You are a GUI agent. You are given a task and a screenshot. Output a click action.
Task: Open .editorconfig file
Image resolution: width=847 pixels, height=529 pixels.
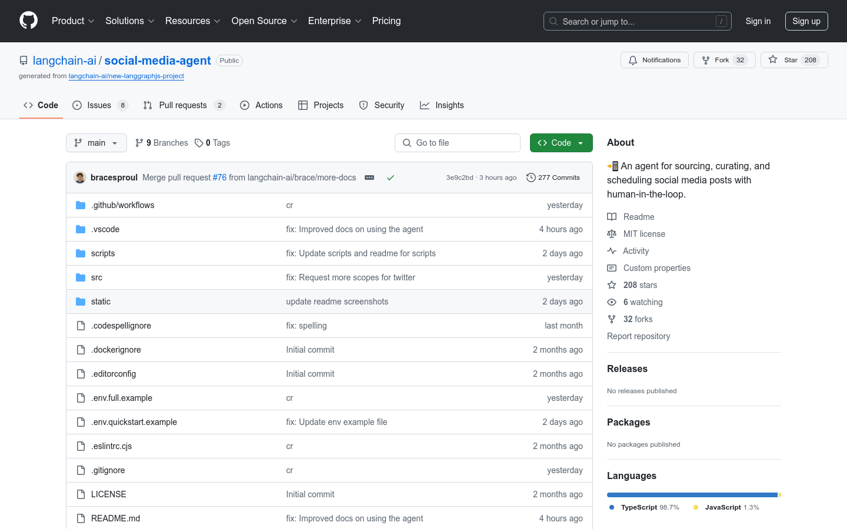[114, 374]
